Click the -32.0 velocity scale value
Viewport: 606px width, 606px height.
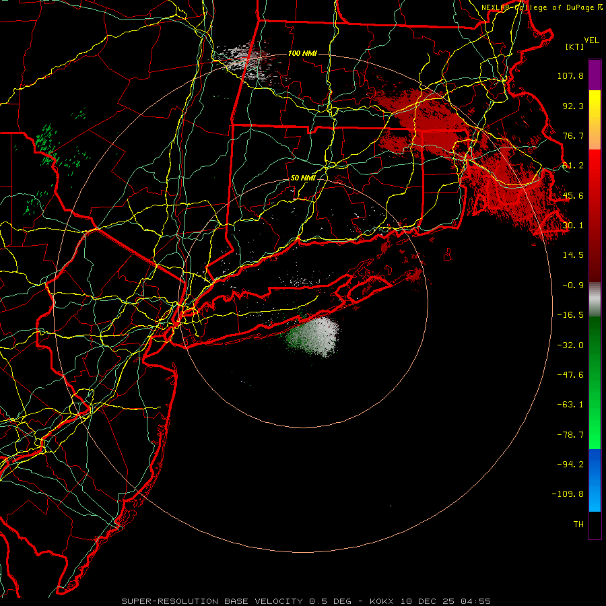[570, 345]
